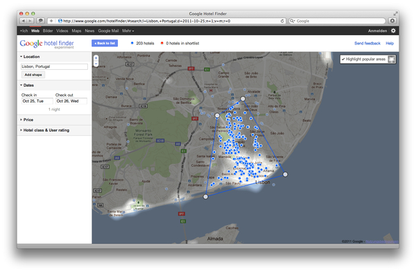The image size is (416, 272).
Task: Open the +Ich menu item
Action: point(24,30)
